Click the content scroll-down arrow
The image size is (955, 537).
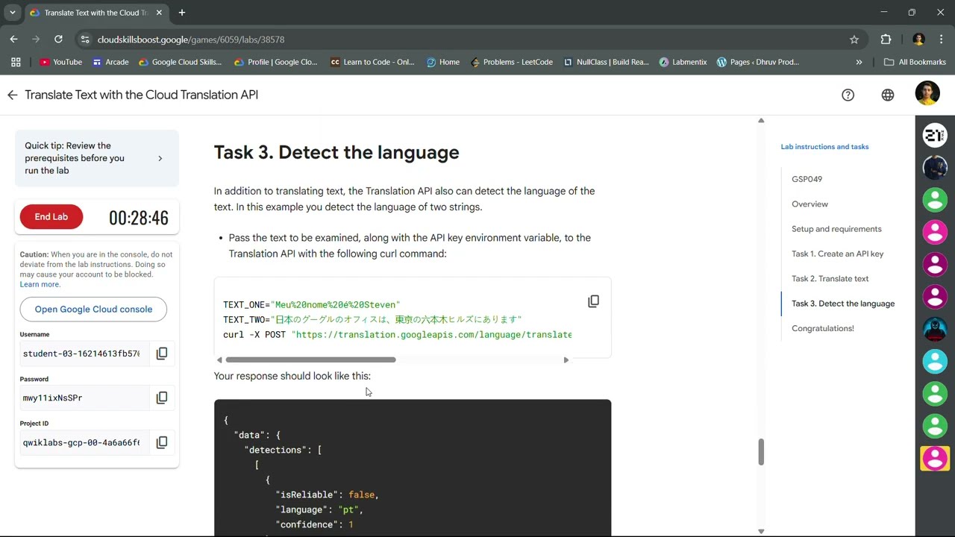[x=761, y=532]
